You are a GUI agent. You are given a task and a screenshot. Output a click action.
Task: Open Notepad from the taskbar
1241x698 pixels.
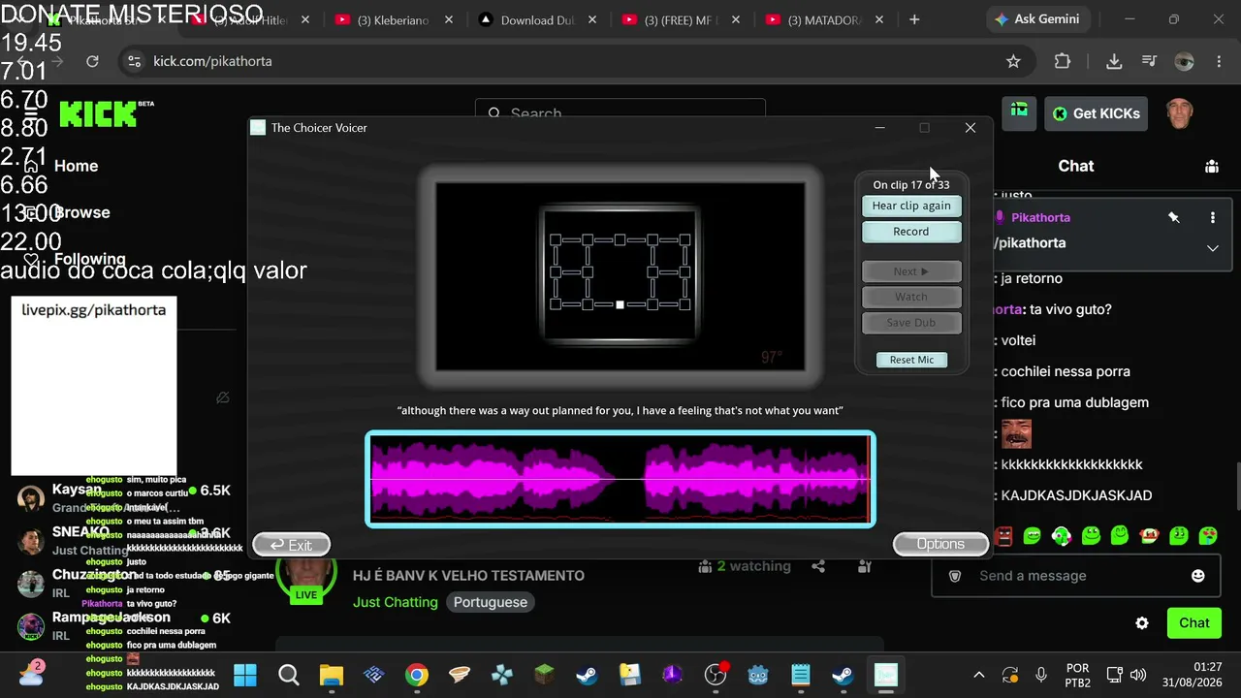(x=801, y=675)
